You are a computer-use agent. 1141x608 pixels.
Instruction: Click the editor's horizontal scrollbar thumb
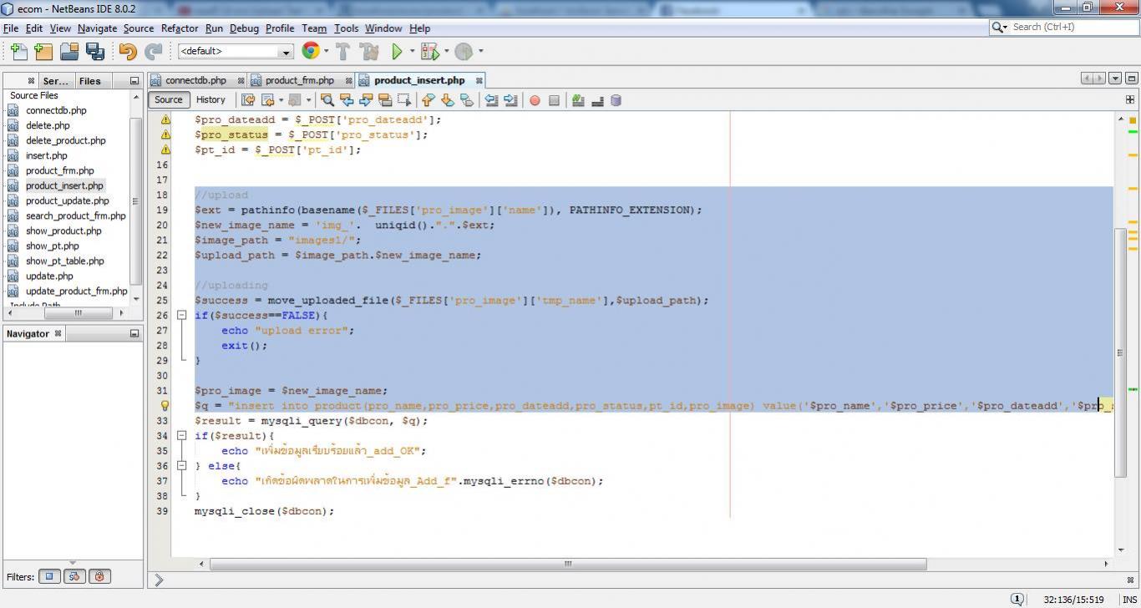click(568, 564)
